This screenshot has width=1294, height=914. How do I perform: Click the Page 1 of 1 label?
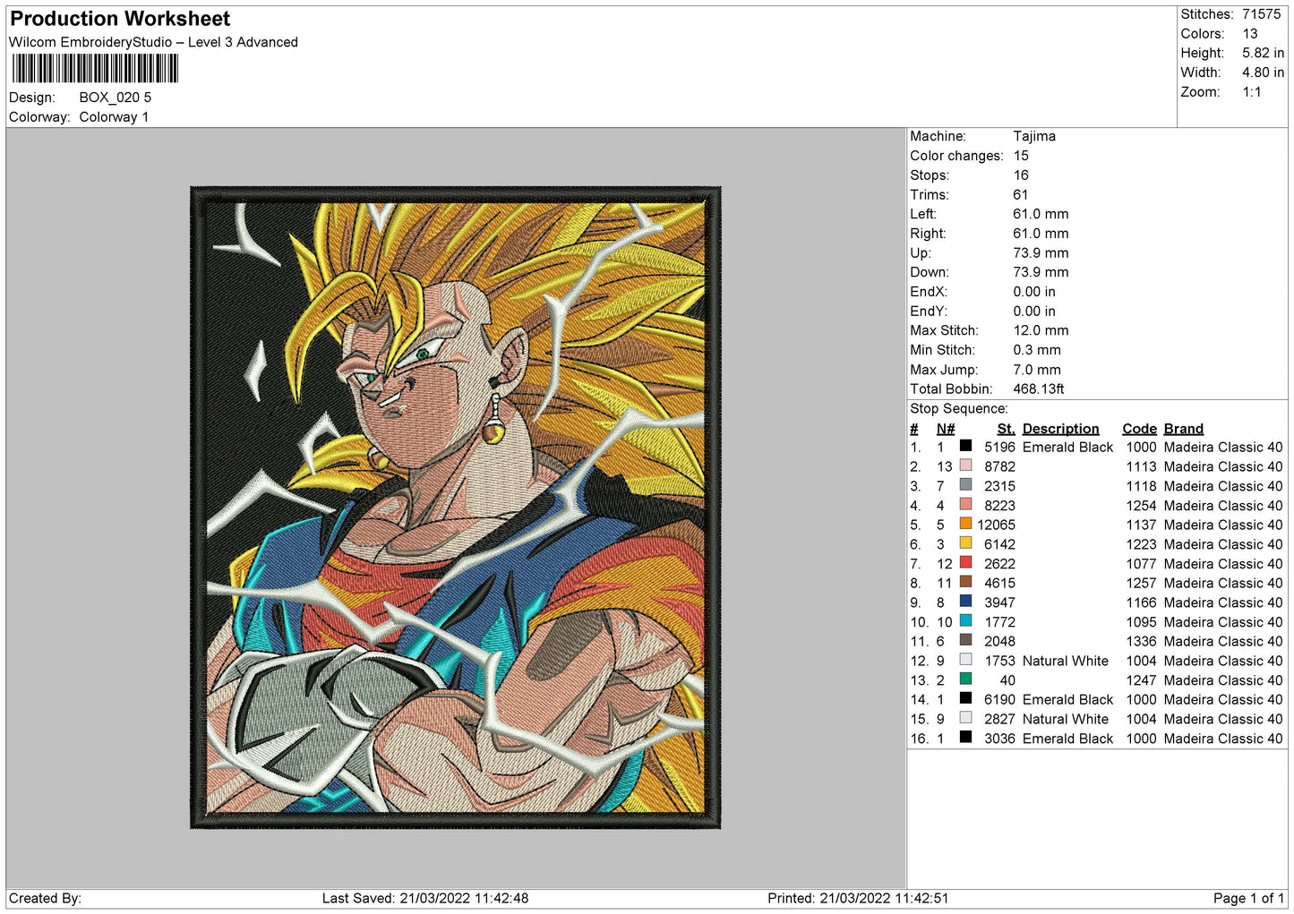tap(1248, 898)
